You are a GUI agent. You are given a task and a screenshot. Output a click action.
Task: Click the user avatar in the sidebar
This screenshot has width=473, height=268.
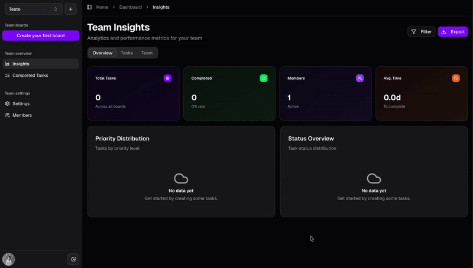[9, 259]
